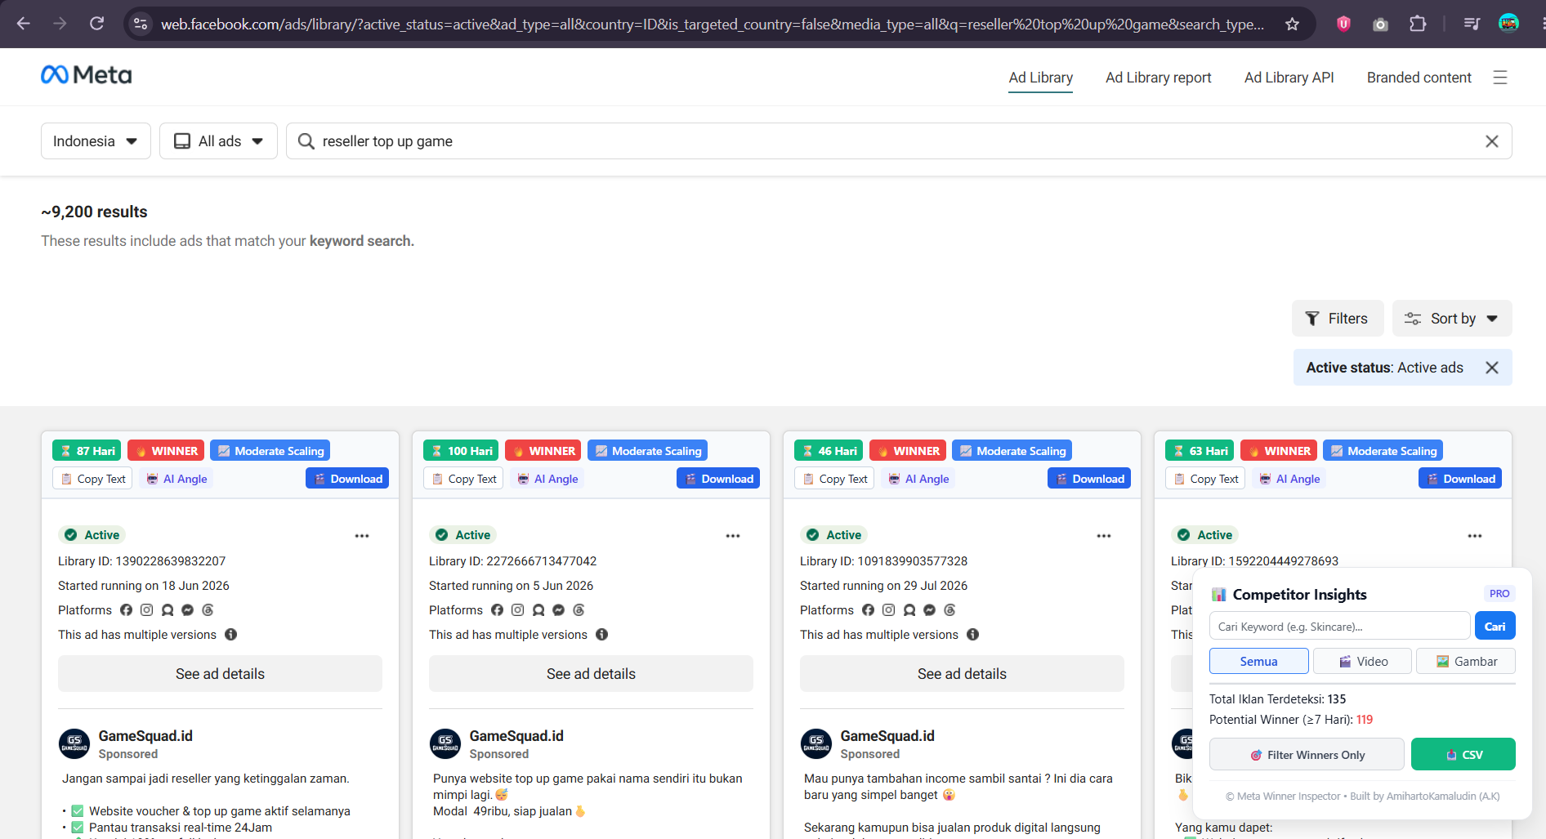Click AI Angle on the 100 Hari ad
Image resolution: width=1546 pixels, height=839 pixels.
pyautogui.click(x=547, y=479)
